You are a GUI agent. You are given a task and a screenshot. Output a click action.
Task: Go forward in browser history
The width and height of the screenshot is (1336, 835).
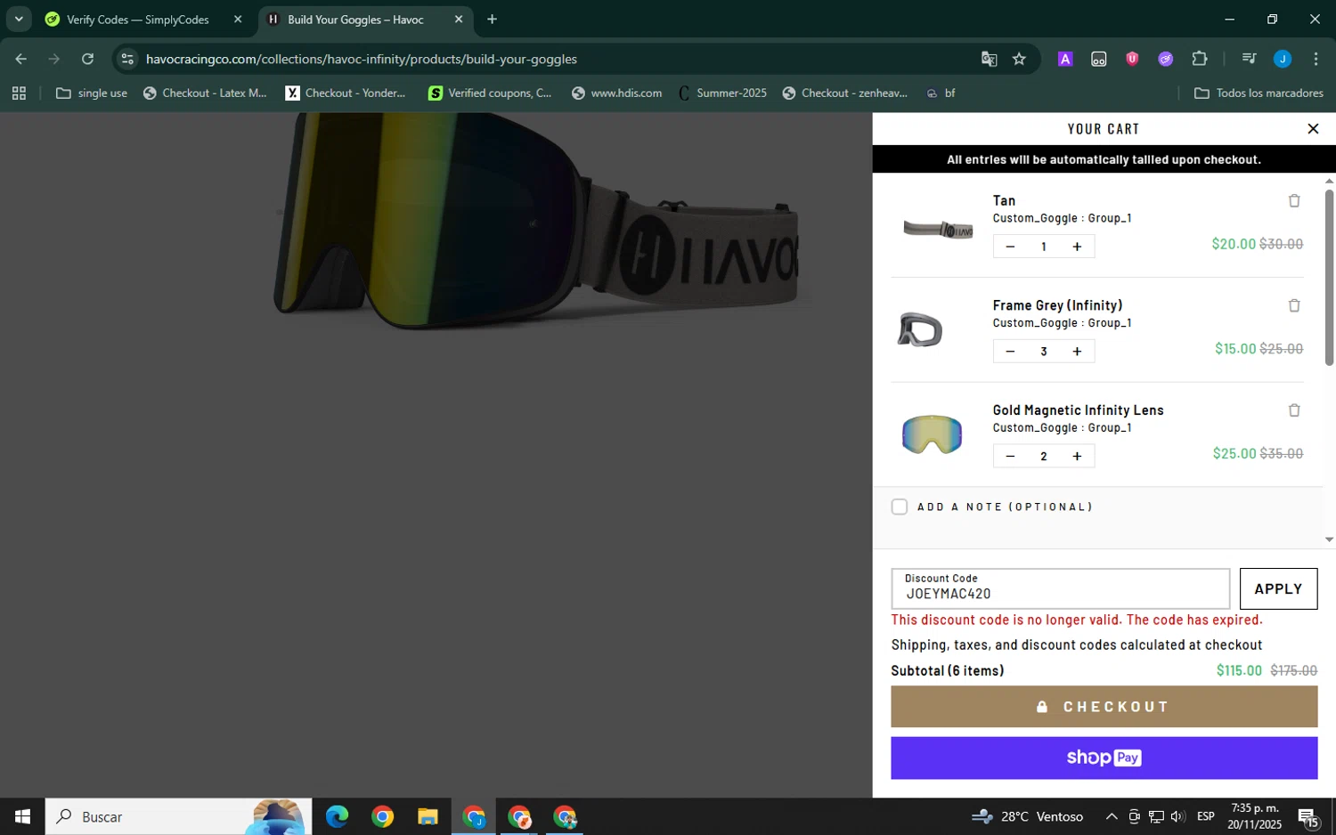pyautogui.click(x=54, y=59)
